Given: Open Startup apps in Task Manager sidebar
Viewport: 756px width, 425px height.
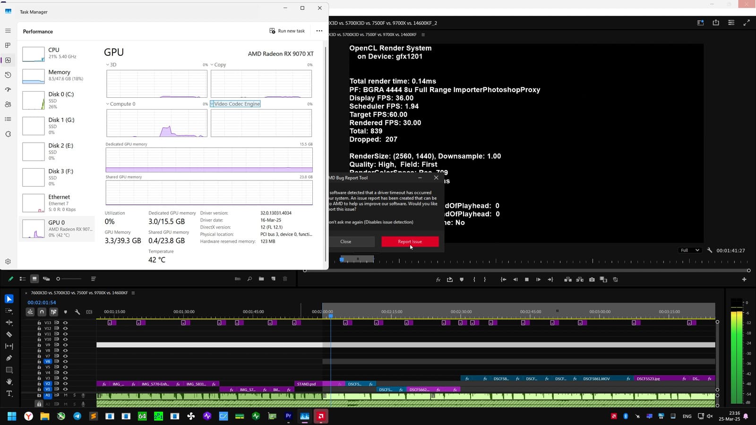Looking at the screenshot, I should (8, 90).
